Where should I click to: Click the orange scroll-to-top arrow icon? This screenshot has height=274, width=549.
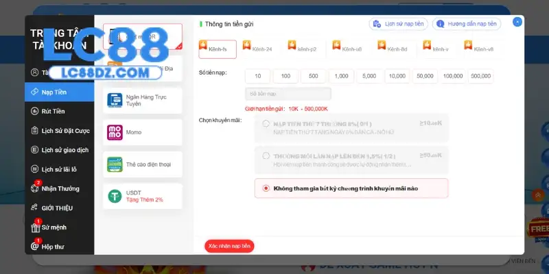click(x=538, y=195)
